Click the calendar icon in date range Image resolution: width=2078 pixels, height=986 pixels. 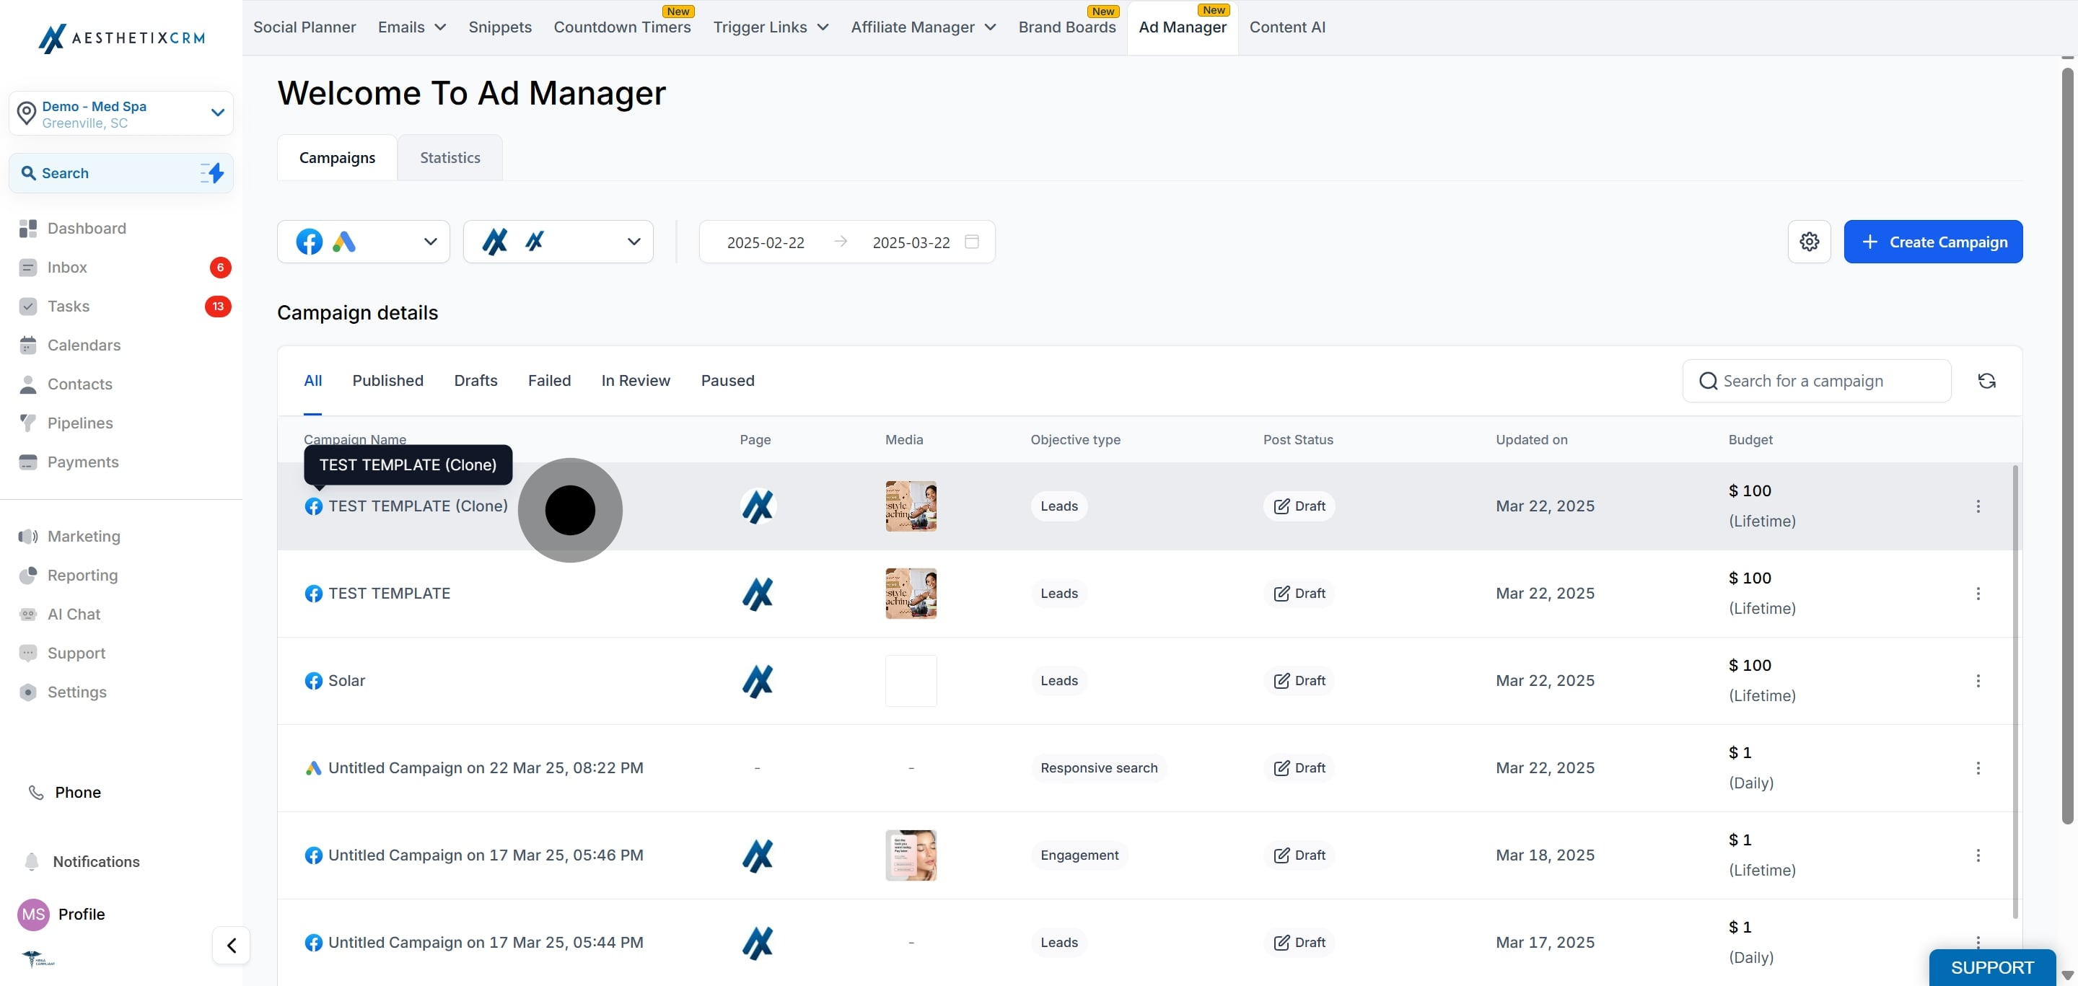971,242
